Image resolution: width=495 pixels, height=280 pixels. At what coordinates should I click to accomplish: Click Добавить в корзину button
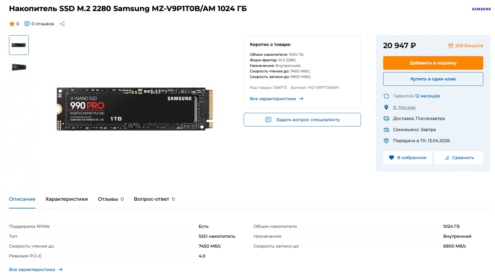(433, 63)
